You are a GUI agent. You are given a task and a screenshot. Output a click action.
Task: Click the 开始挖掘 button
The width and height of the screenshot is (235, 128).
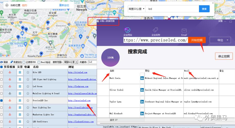pyautogui.click(x=197, y=40)
